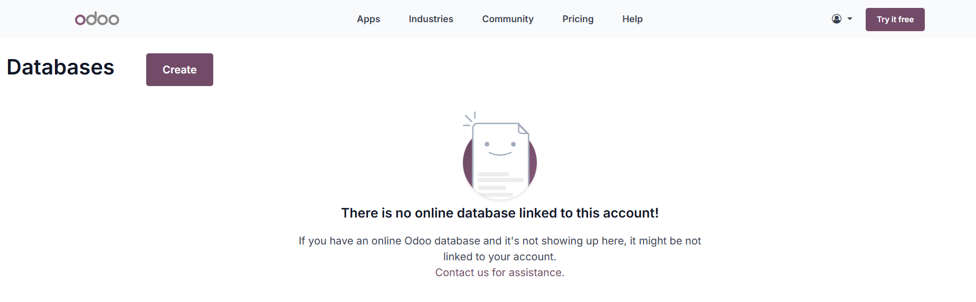Click the no online database message heading
This screenshot has width=976, height=302.
coord(500,213)
